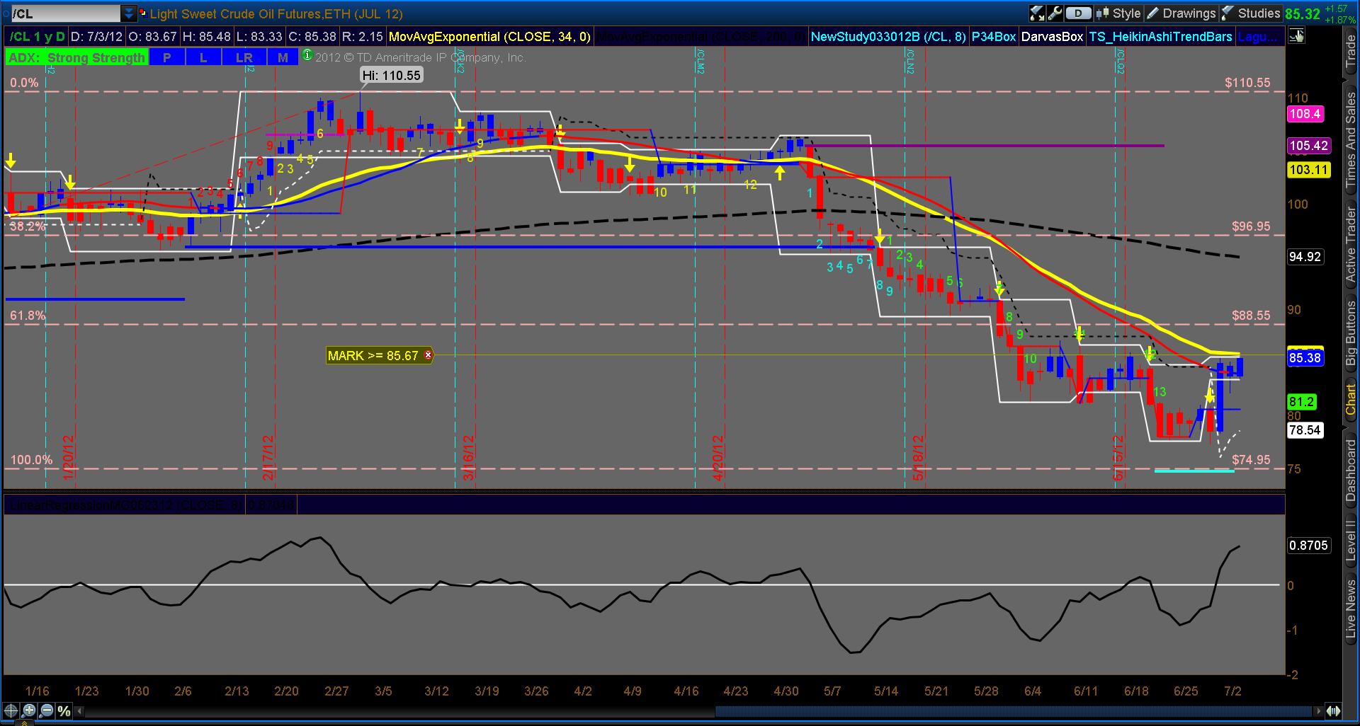Click the H: 85.48 high value

coord(207,37)
